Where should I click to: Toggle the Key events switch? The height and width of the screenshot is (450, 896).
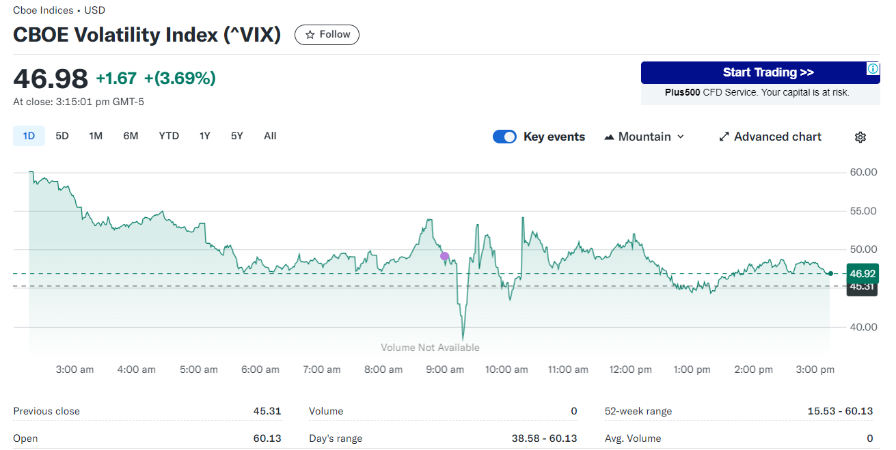coord(504,137)
